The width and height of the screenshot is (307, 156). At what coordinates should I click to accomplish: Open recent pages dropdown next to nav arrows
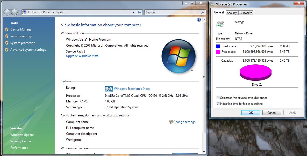point(19,12)
